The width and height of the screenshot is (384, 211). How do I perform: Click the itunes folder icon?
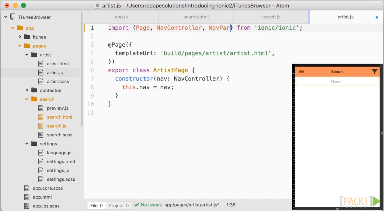pos(27,37)
